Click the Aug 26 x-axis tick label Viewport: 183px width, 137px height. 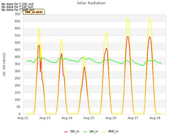111,118
